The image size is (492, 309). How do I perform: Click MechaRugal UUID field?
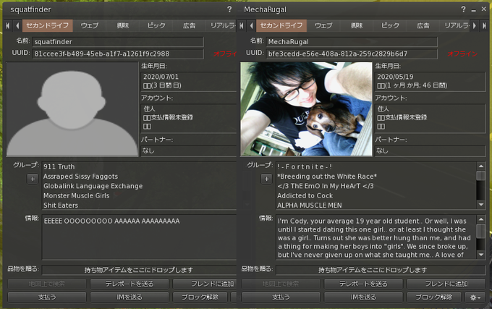[352, 54]
